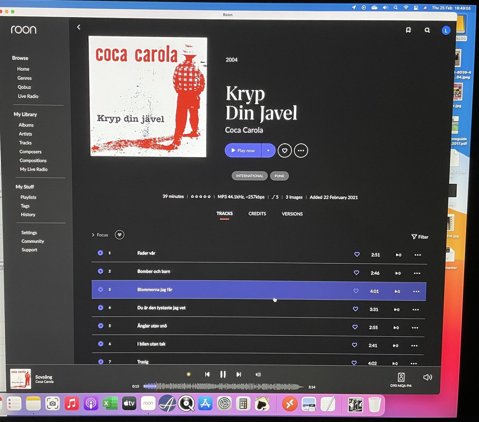Open Roon search with the magnifier icon
Image resolution: width=479 pixels, height=422 pixels.
[427, 30]
